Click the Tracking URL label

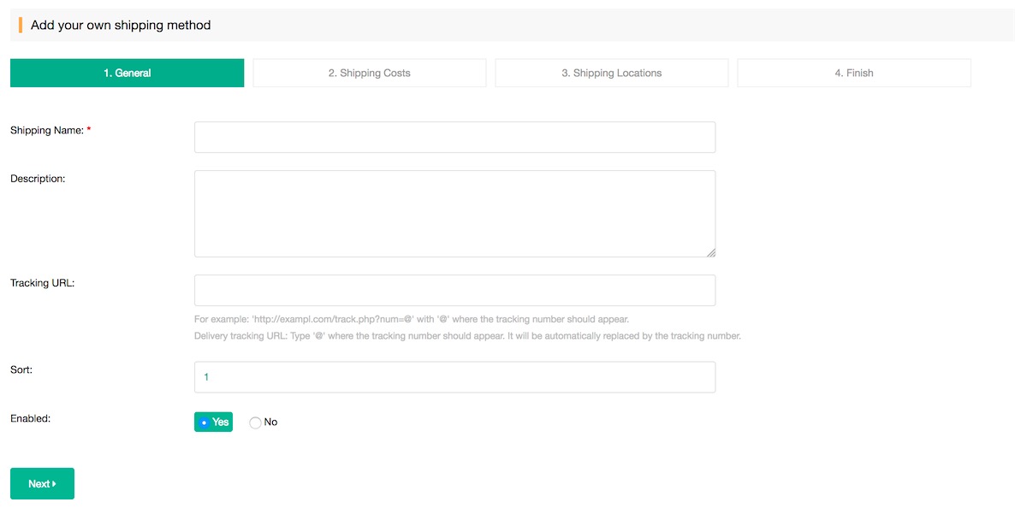tap(42, 282)
